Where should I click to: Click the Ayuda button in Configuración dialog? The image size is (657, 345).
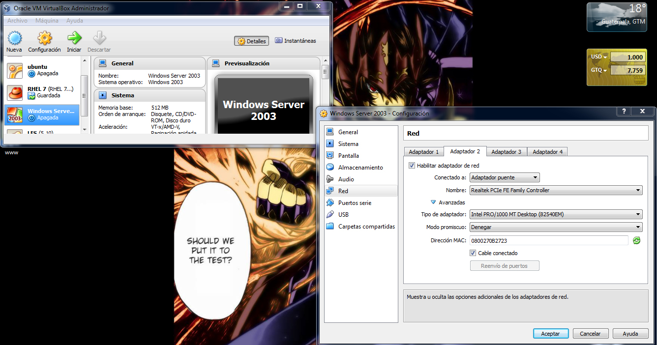630,333
